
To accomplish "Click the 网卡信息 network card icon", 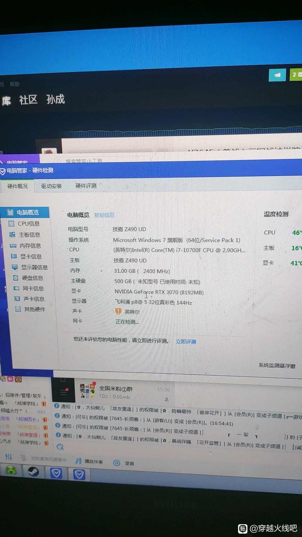I will 16,288.
